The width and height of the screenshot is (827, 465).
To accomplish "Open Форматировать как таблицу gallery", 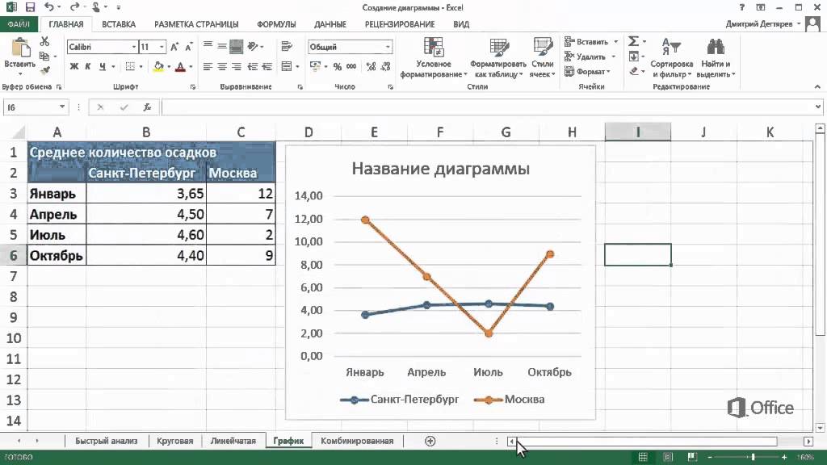I will [498, 58].
